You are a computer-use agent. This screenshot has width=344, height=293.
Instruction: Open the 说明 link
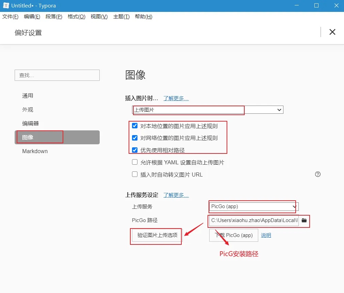tap(266, 235)
